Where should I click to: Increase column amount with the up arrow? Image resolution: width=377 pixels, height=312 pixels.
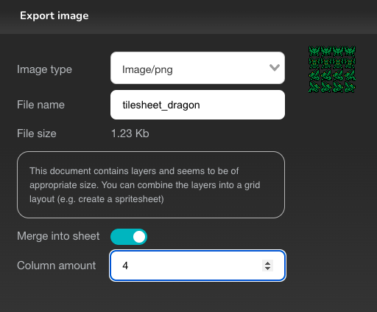pos(267,263)
